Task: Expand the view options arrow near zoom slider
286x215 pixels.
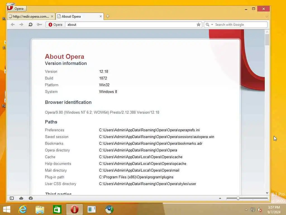Action: coord(220,198)
